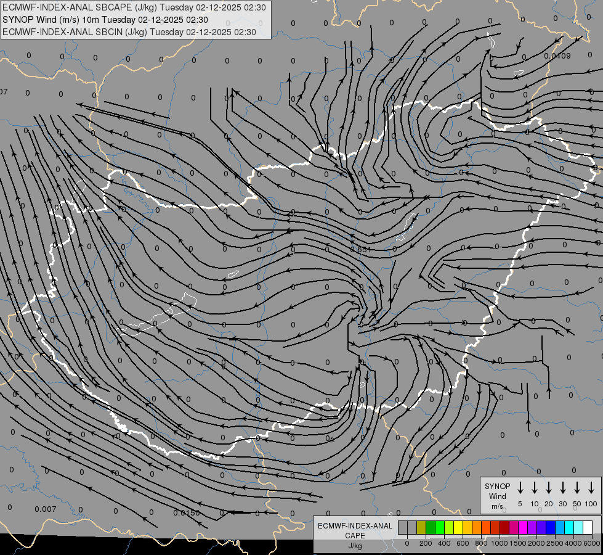
Task: Click the wind arrow above the 30 label
Action: point(562,488)
